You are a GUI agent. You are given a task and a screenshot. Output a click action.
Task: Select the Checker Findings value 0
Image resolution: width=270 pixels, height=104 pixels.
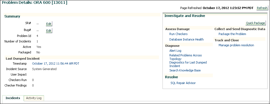33,86
